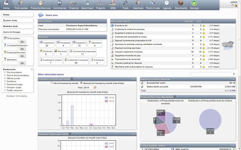This screenshot has width=241, height=150.
Task: Click the Customer's invoices statistics box
Action: [76, 61]
